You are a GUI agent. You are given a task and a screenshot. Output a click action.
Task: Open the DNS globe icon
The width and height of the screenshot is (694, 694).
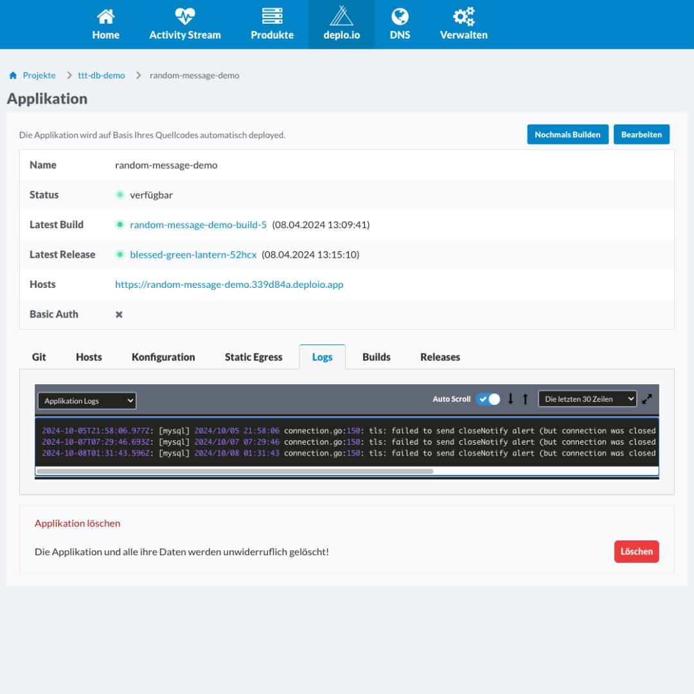pyautogui.click(x=400, y=17)
